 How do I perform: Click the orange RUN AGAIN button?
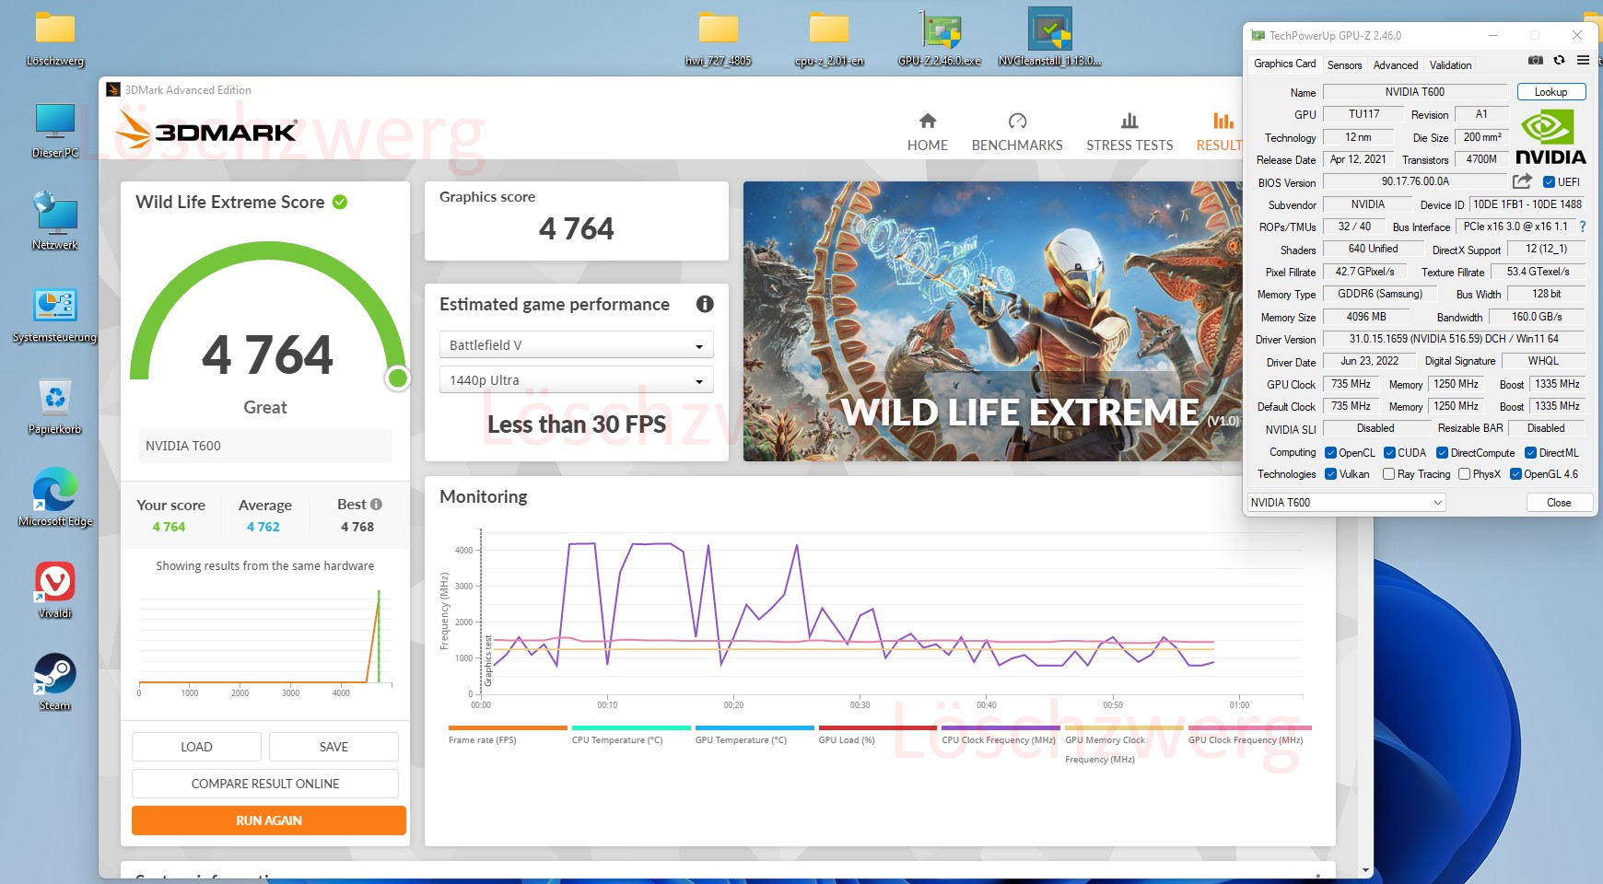pyautogui.click(x=269, y=820)
